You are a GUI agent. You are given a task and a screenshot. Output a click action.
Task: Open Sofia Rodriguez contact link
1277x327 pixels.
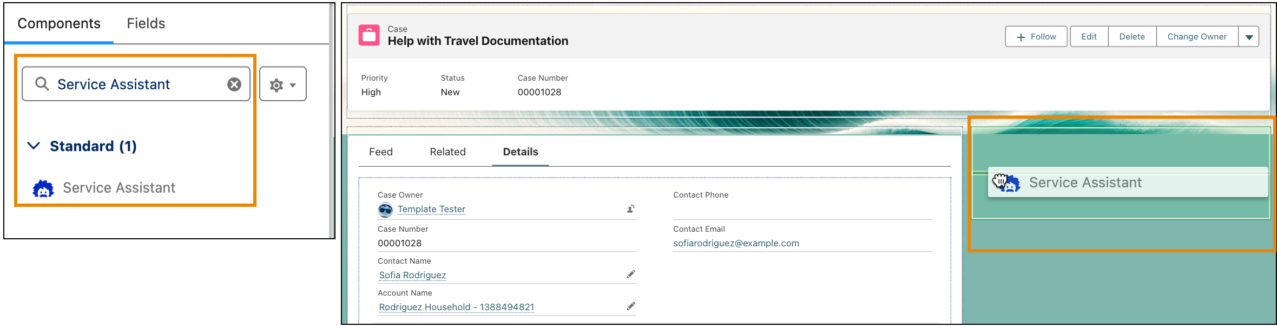pyautogui.click(x=412, y=275)
